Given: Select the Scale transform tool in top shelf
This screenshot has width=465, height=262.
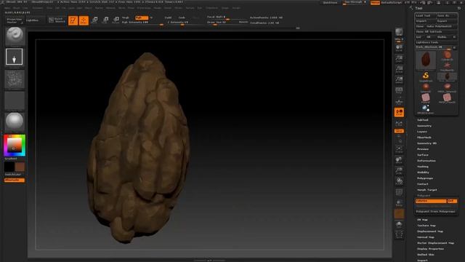Looking at the screenshot, I should [105, 20].
